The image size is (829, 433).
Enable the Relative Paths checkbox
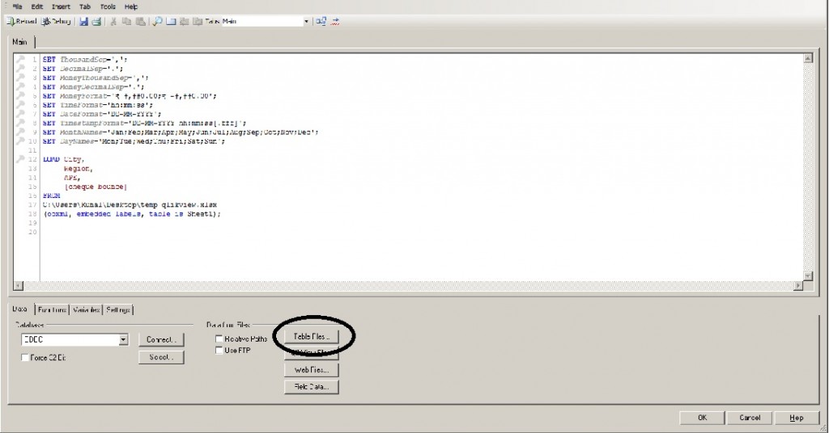point(219,339)
